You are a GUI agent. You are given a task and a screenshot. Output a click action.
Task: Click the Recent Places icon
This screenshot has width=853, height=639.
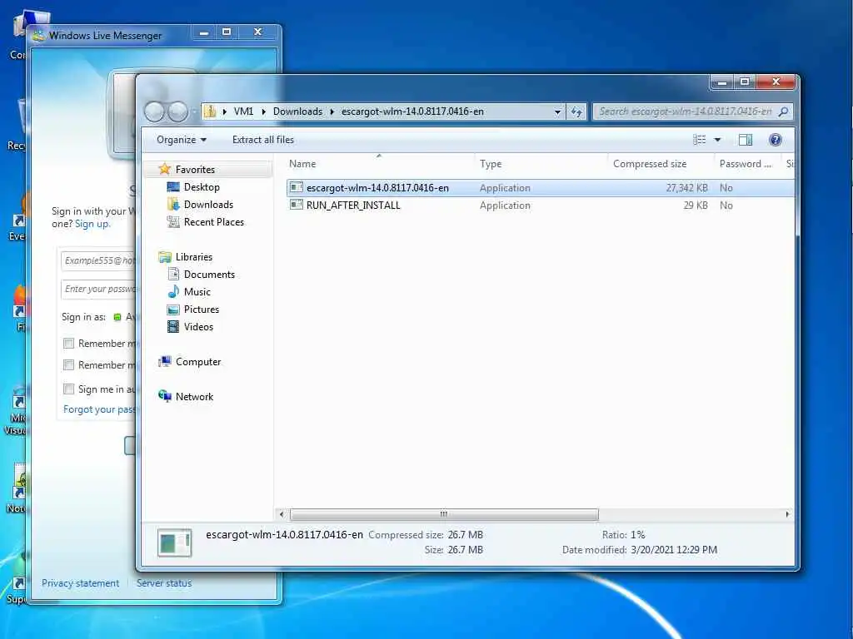point(173,221)
